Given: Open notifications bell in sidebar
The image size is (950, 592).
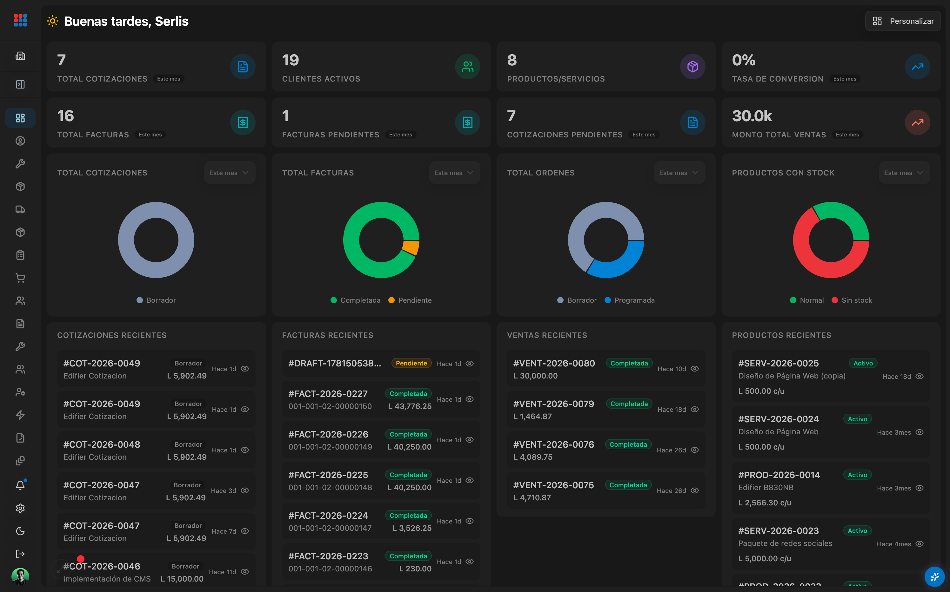Looking at the screenshot, I should [20, 485].
